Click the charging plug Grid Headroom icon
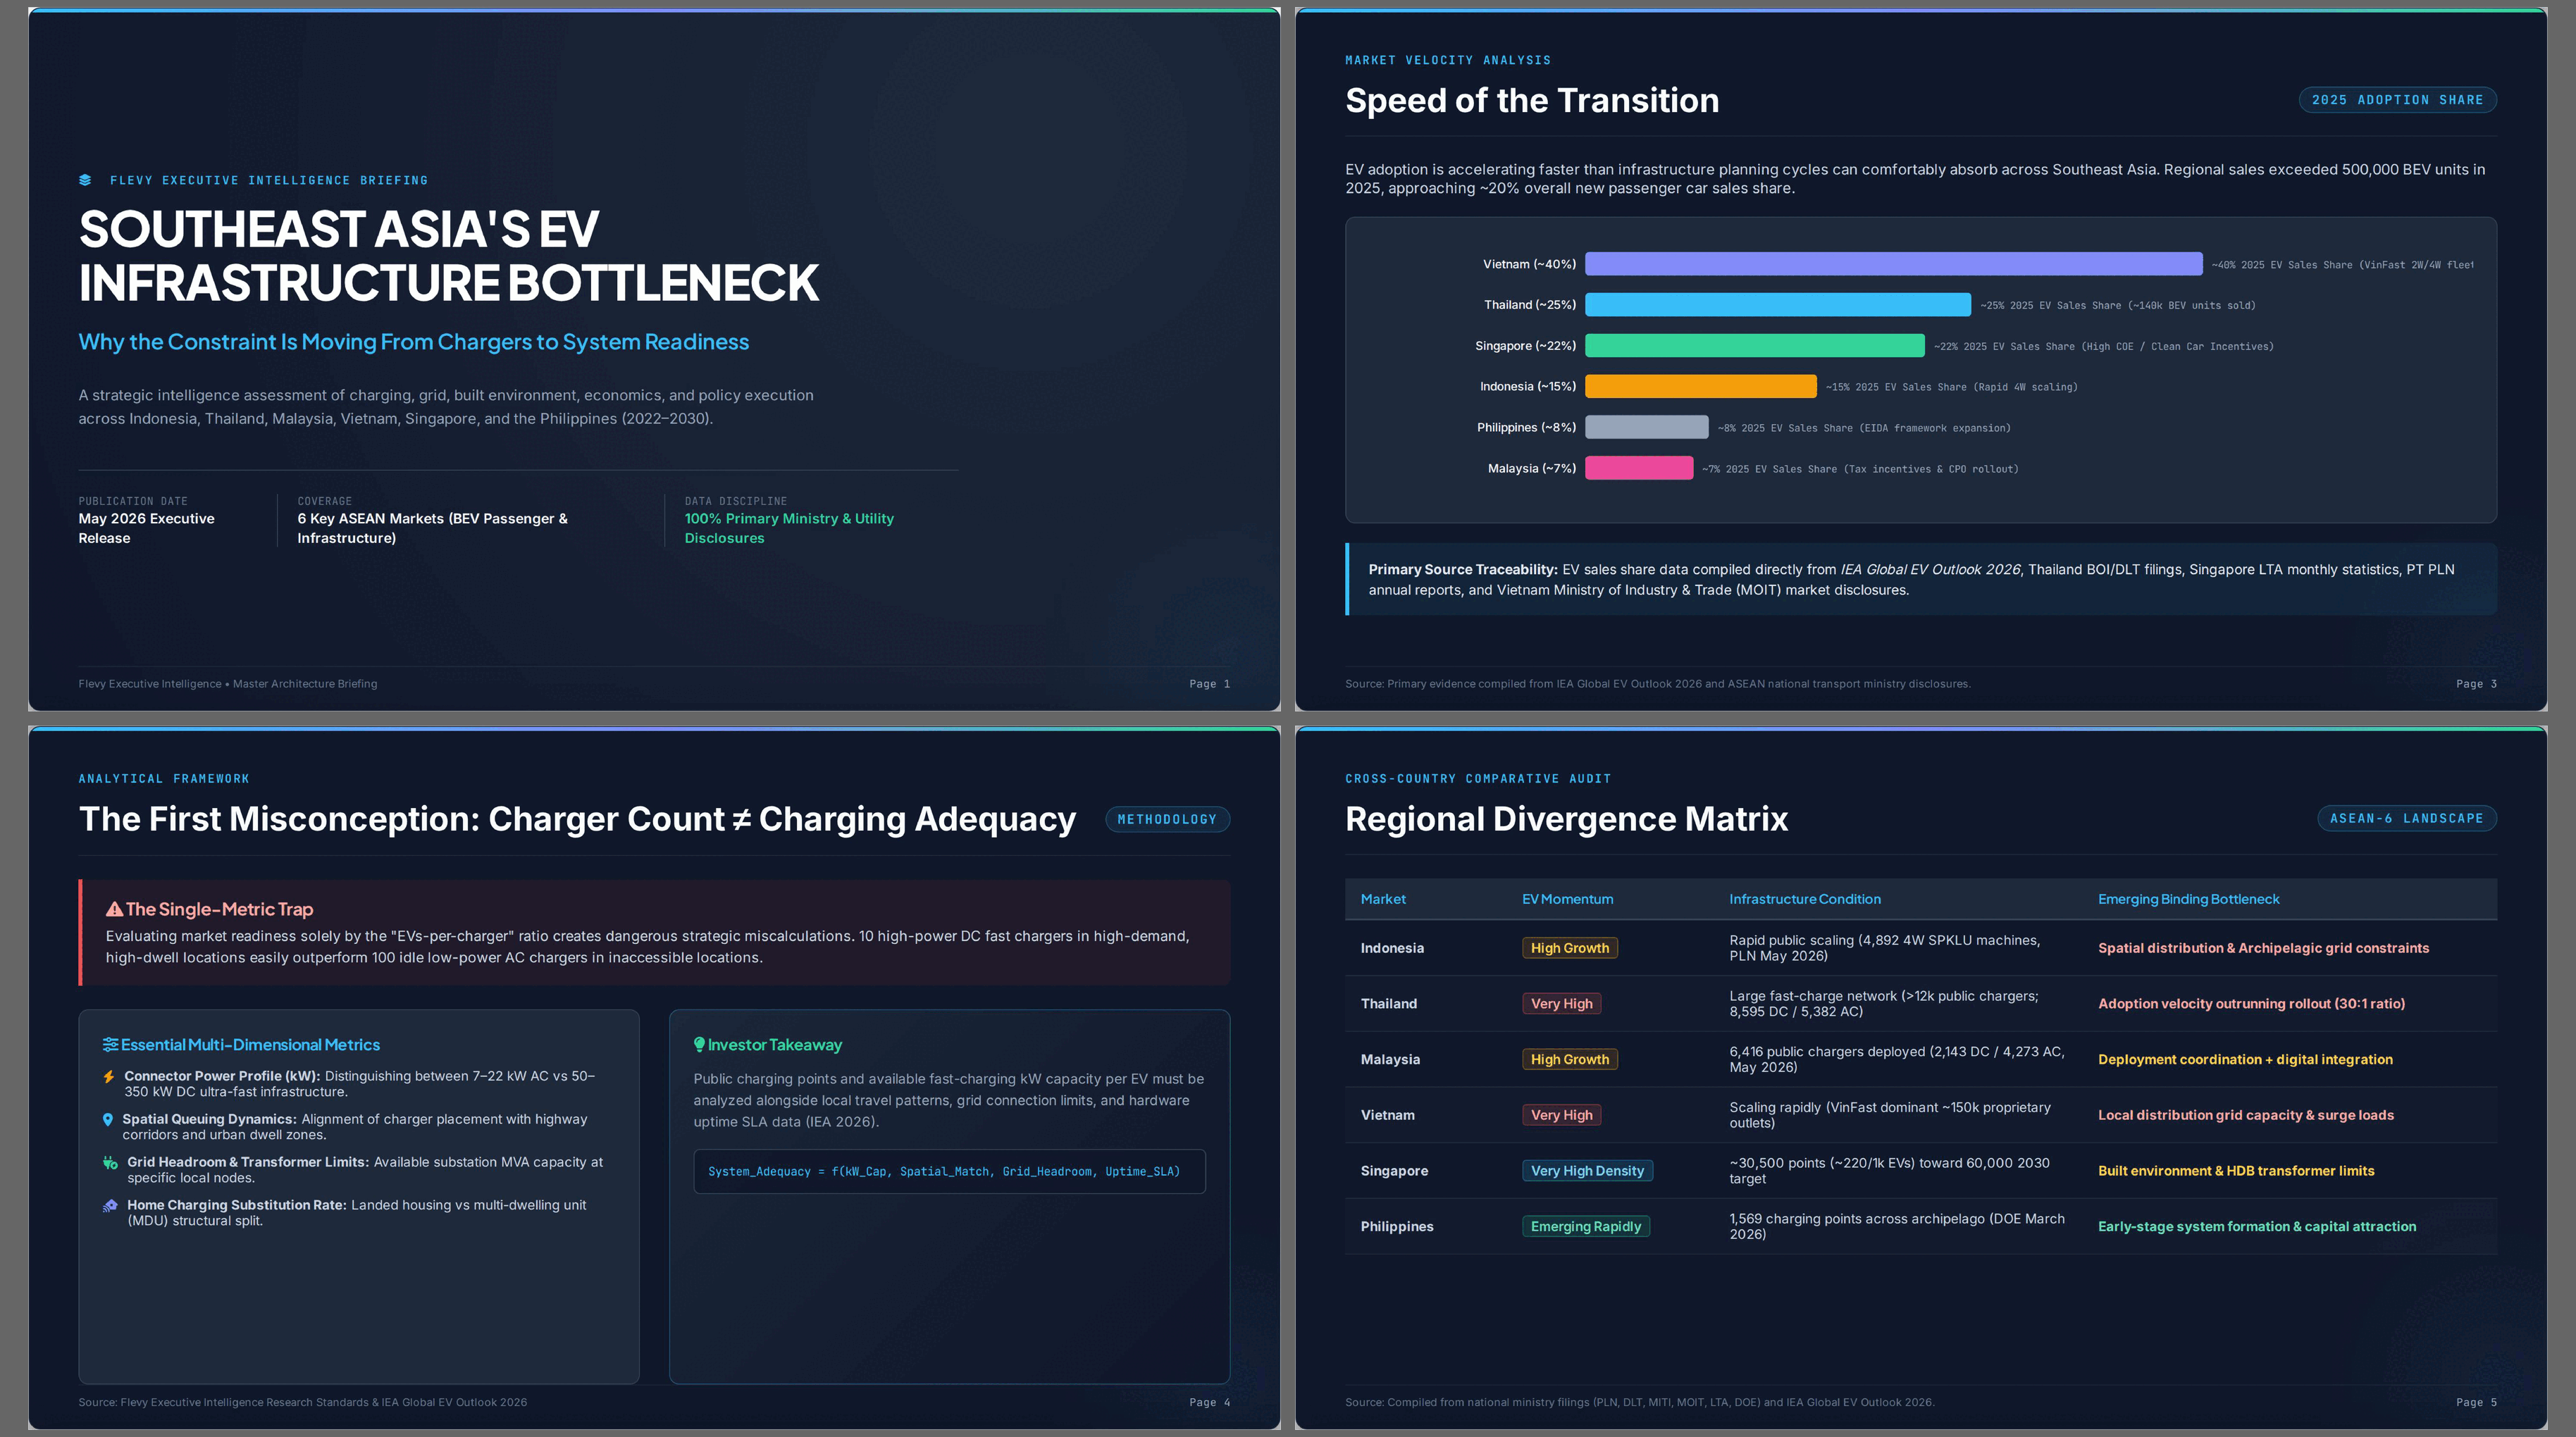Screen dimensions: 2576x1437 point(110,1163)
